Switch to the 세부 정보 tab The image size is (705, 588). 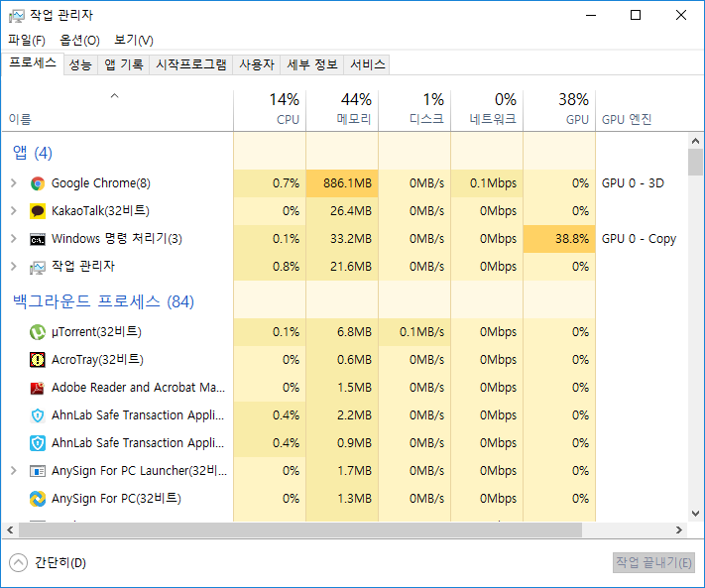[x=312, y=64]
